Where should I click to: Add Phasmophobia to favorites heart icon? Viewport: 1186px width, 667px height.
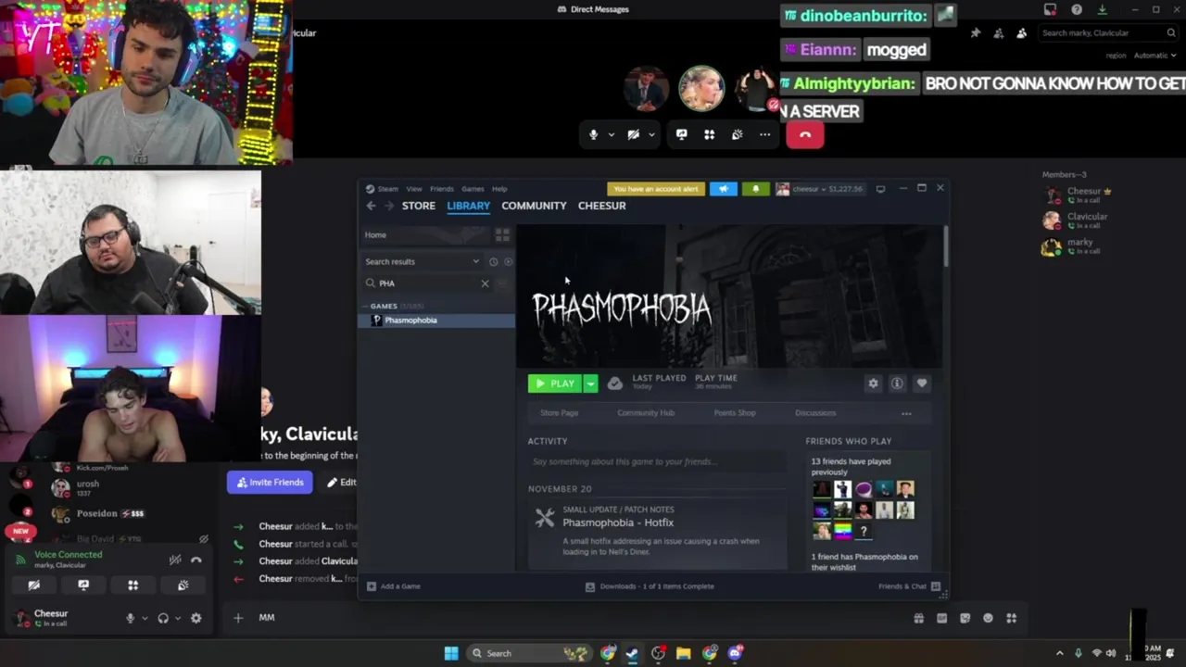tap(921, 384)
